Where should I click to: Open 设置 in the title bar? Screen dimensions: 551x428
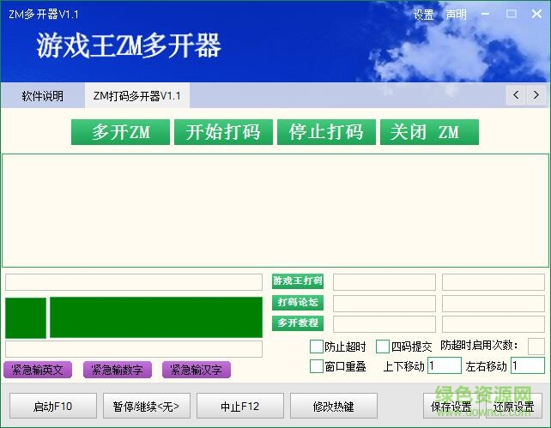coord(423,15)
